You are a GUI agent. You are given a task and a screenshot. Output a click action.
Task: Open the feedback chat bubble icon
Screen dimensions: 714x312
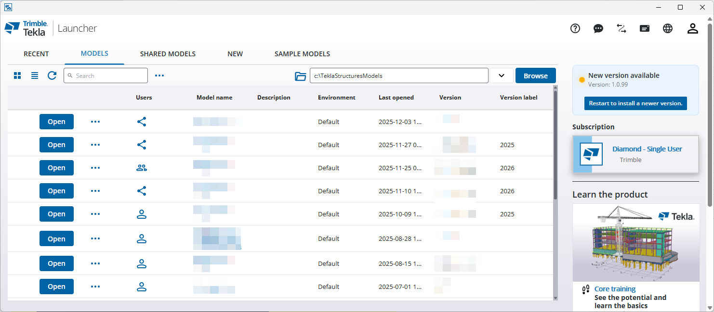coord(598,28)
